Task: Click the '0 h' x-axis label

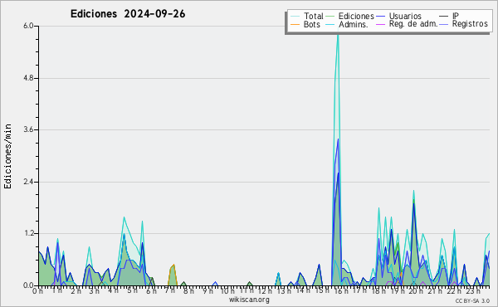Action: click(38, 290)
